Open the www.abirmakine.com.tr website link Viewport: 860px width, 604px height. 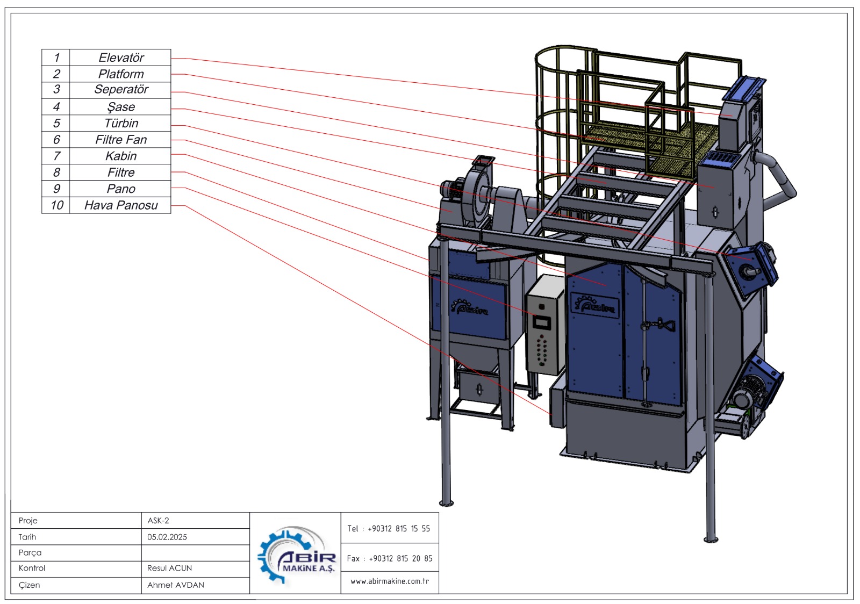(x=389, y=581)
